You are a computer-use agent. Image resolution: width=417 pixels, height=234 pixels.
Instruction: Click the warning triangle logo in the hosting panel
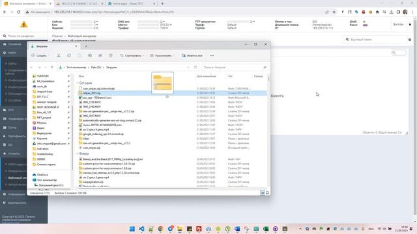(x=23, y=25)
